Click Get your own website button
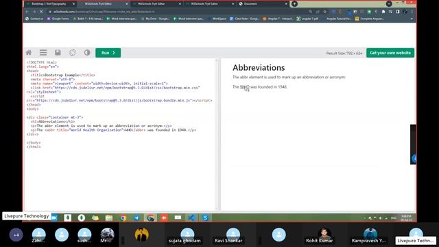This screenshot has height=247, width=439. [390, 53]
